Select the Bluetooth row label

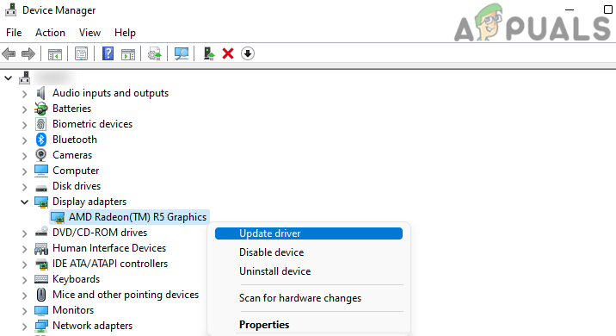click(x=75, y=140)
